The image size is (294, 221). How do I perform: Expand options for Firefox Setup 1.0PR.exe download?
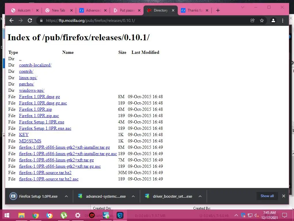pyautogui.click(x=66, y=196)
